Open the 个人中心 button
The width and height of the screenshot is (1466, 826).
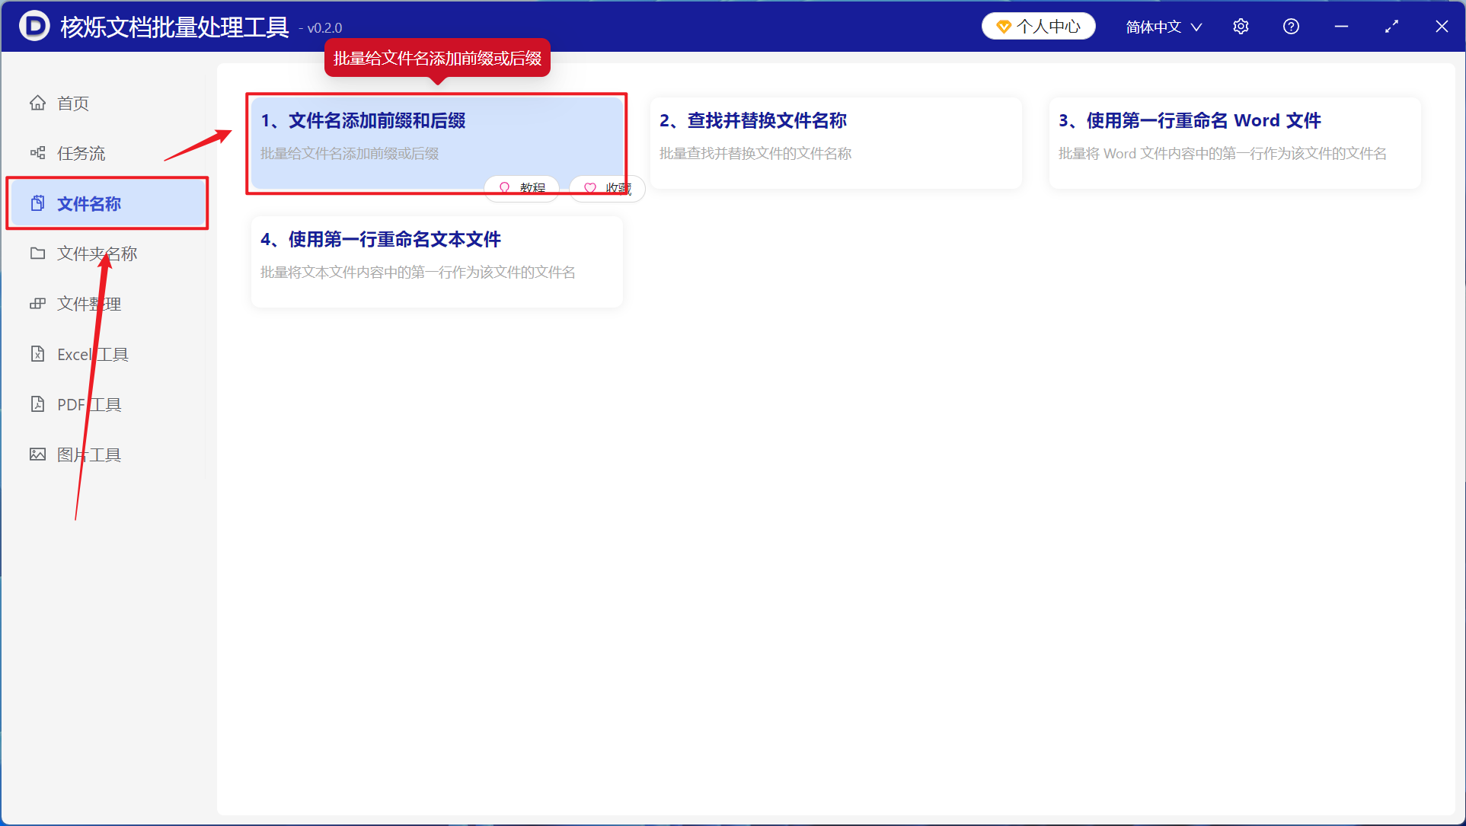[1038, 27]
